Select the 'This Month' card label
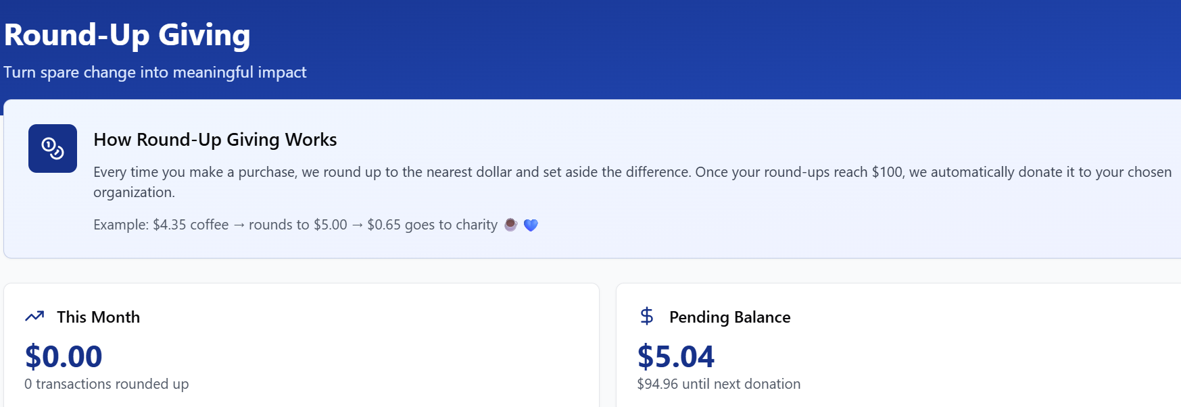 pyautogui.click(x=98, y=317)
